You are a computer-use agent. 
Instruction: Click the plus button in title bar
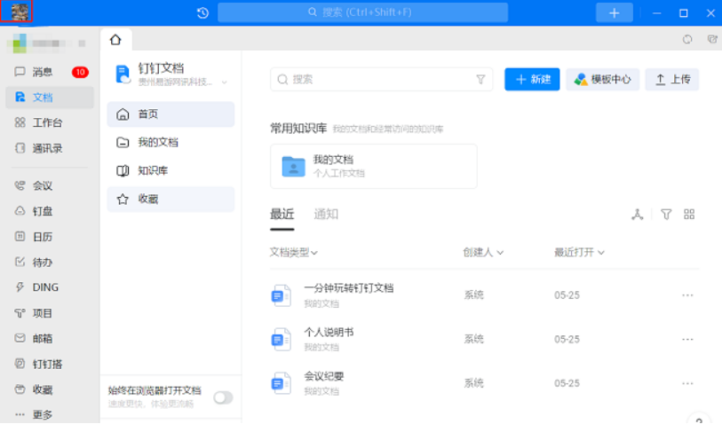[614, 13]
